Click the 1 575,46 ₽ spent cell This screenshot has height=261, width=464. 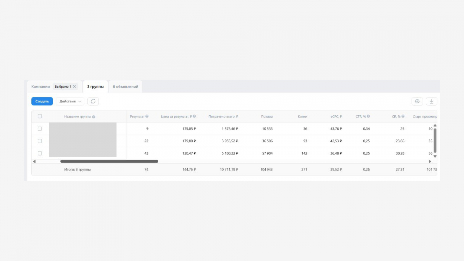(230, 129)
